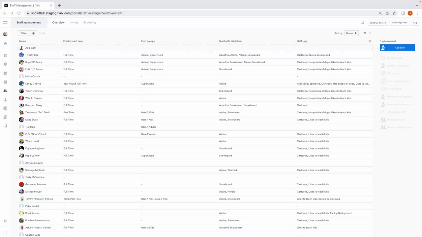The image size is (422, 237).
Task: Click the app search magnifier beside season button
Action: (x=362, y=23)
